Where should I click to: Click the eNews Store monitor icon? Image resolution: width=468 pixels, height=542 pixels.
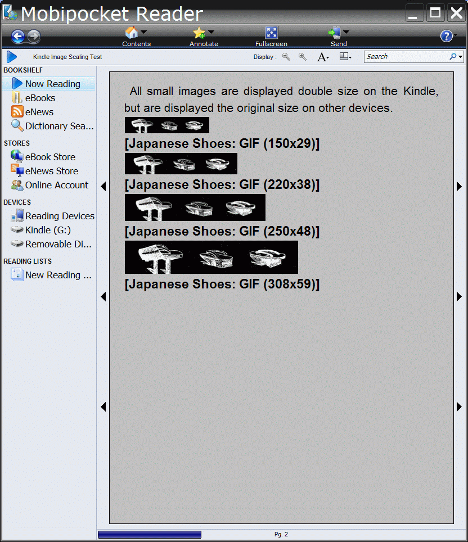[x=17, y=170]
